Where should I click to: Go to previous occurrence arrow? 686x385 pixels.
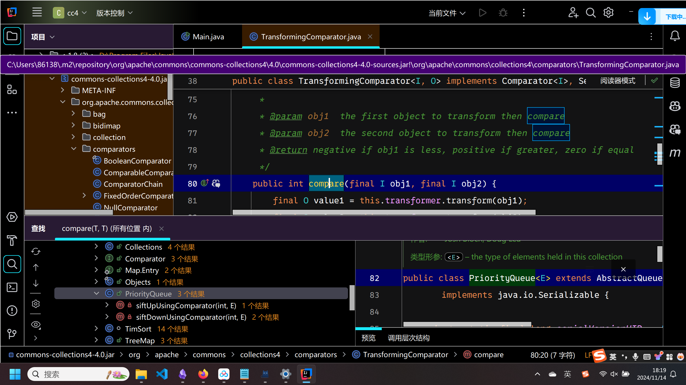tap(36, 267)
